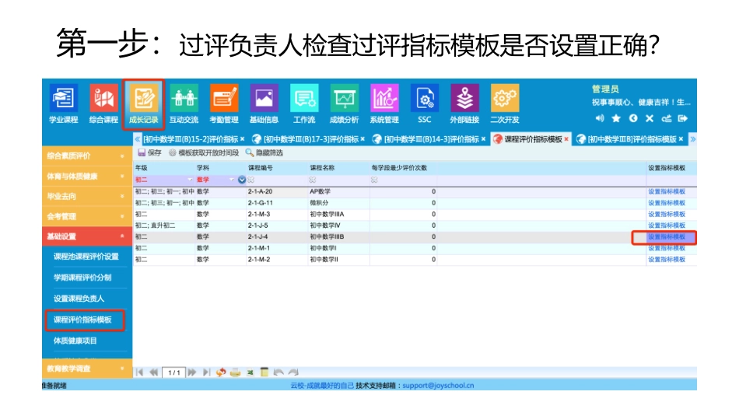Expand 体育与体质健康 sidebar section

(86, 176)
